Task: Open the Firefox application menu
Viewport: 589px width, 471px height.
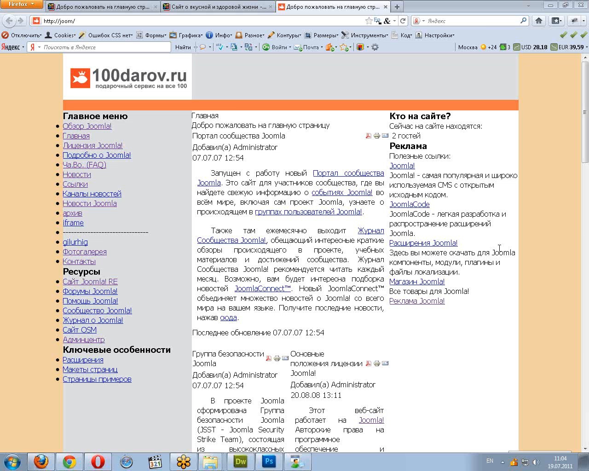Action: pos(22,5)
